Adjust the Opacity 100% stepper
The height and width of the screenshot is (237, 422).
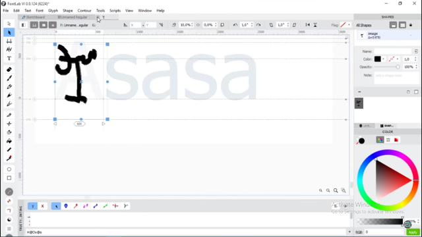click(x=416, y=67)
